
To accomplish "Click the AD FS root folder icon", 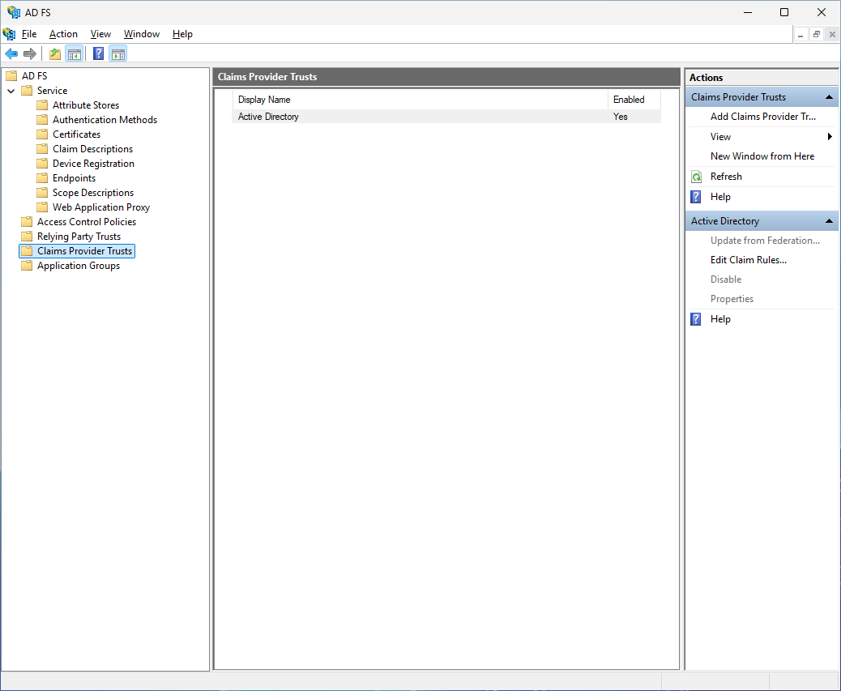I will click(x=11, y=75).
